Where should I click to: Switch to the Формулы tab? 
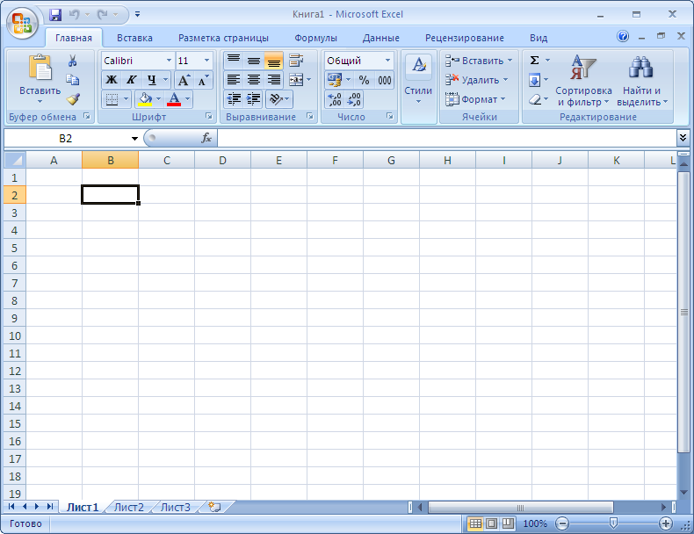coord(316,38)
